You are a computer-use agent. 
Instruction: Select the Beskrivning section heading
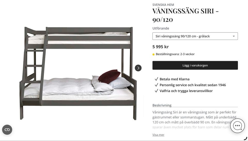point(162,105)
